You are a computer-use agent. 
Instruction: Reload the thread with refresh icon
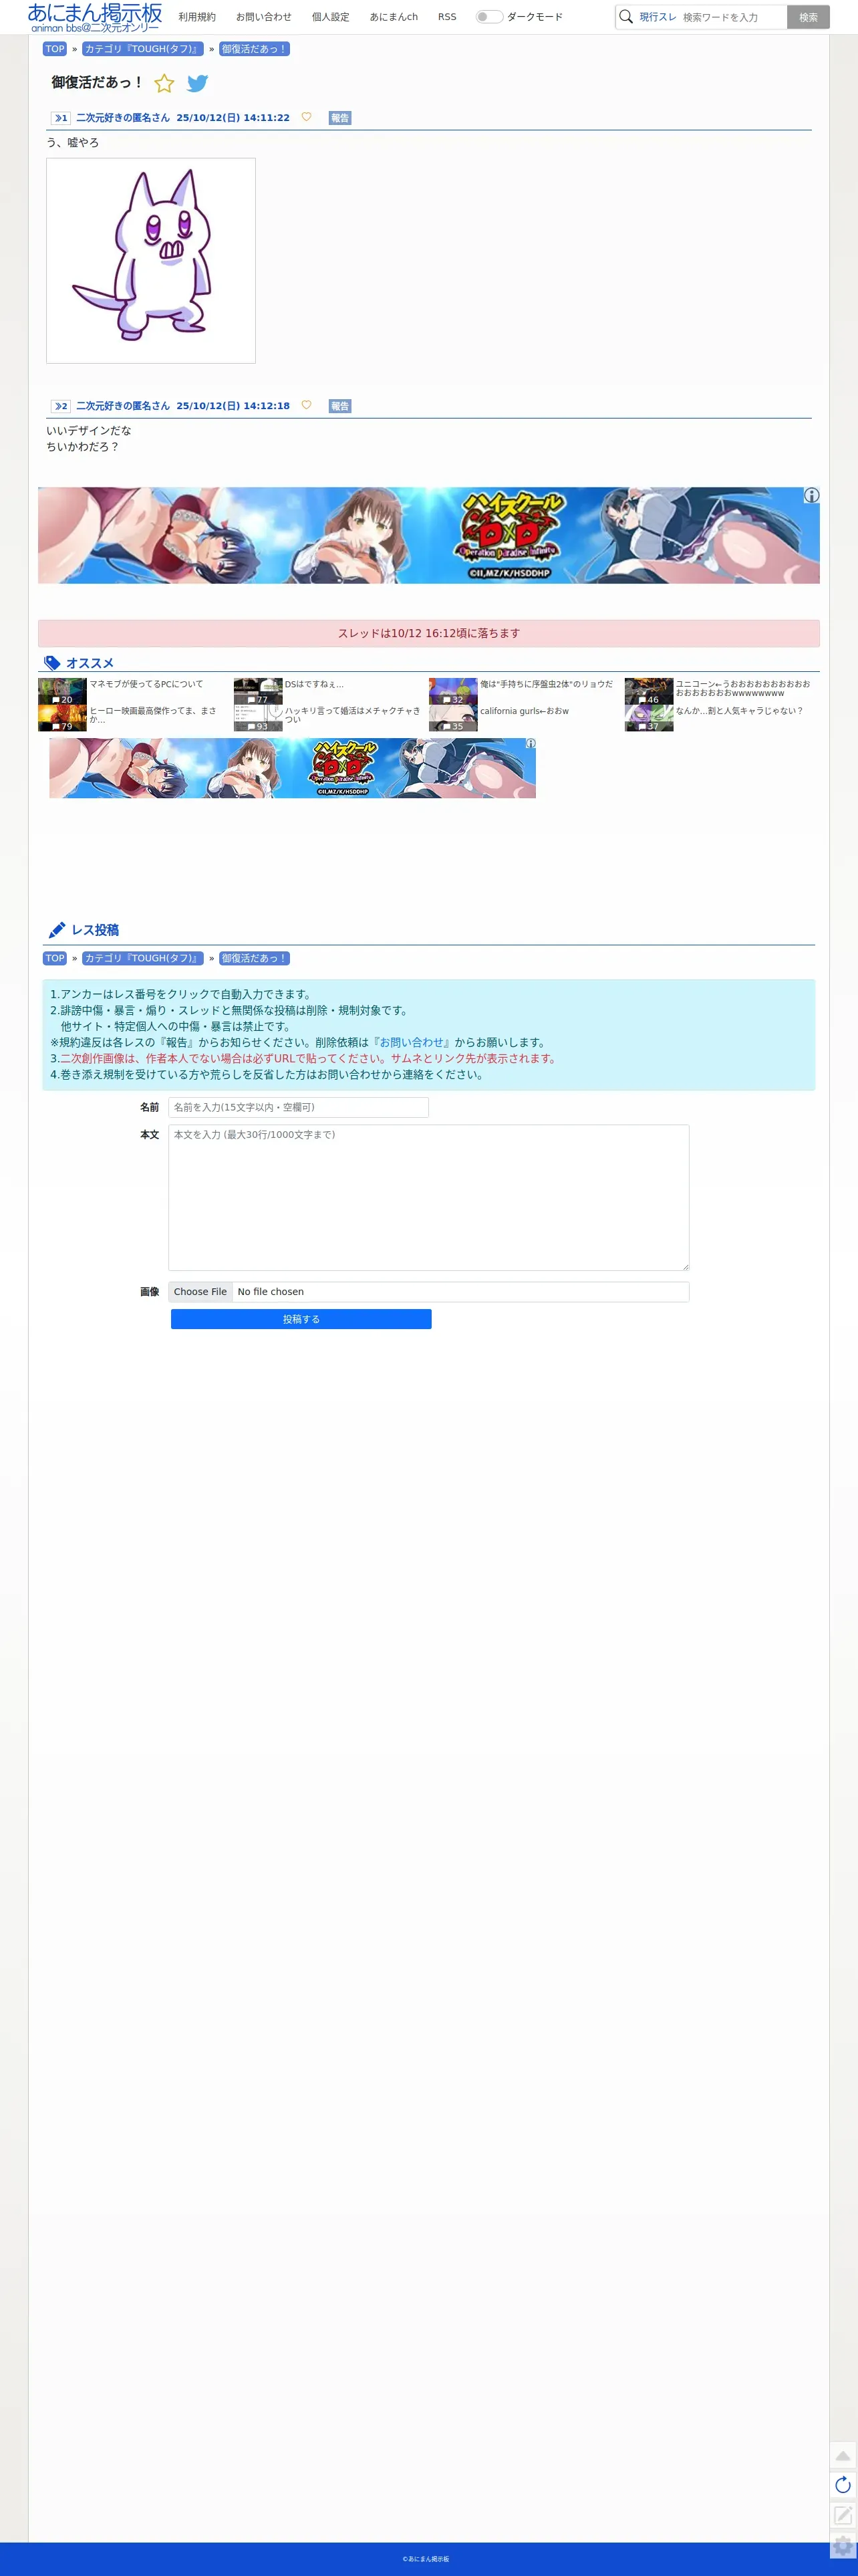tap(843, 2484)
